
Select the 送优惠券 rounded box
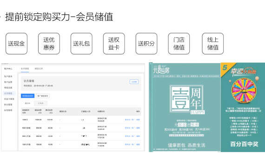point(49,44)
